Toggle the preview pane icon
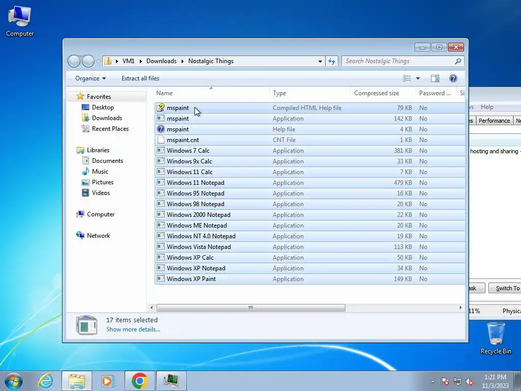This screenshot has width=521, height=391. point(435,78)
